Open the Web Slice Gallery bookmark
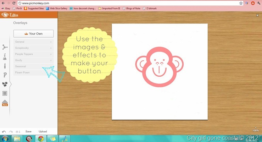This screenshot has height=142, width=262. 57,9
